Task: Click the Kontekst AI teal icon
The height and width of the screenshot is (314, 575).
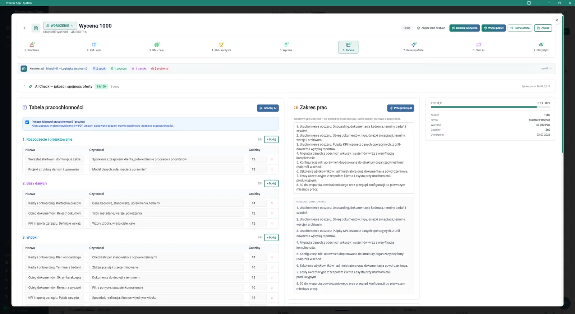Action: click(24, 69)
